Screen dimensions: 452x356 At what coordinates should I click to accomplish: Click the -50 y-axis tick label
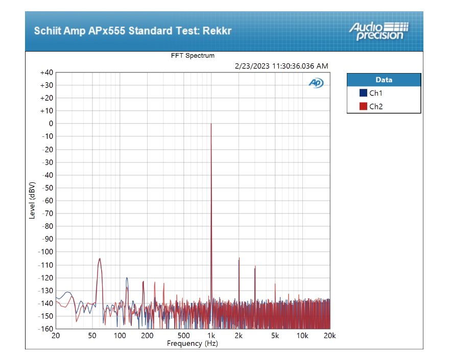click(47, 188)
